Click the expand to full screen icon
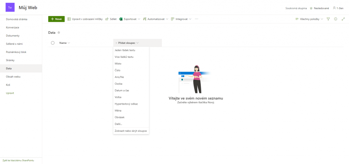349x164 pixels. pyautogui.click(x=343, y=19)
